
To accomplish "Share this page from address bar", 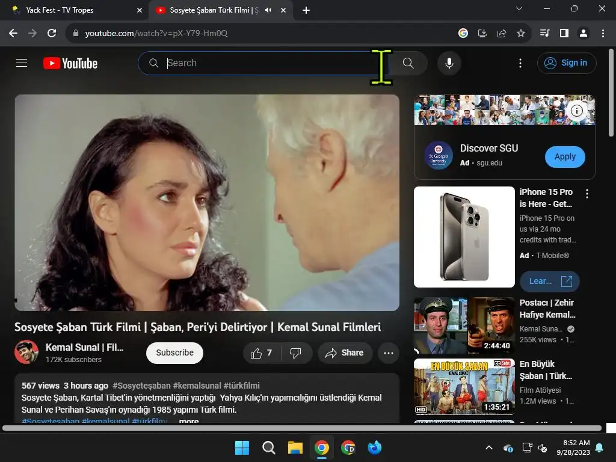I will coord(502,33).
